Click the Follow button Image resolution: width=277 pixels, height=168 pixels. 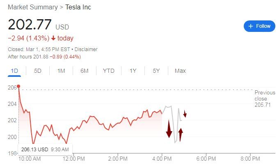[x=259, y=26]
